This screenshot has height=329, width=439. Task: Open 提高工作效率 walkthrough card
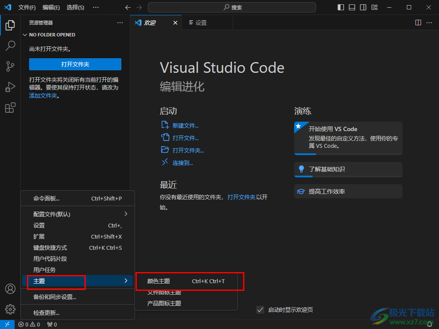[348, 191]
